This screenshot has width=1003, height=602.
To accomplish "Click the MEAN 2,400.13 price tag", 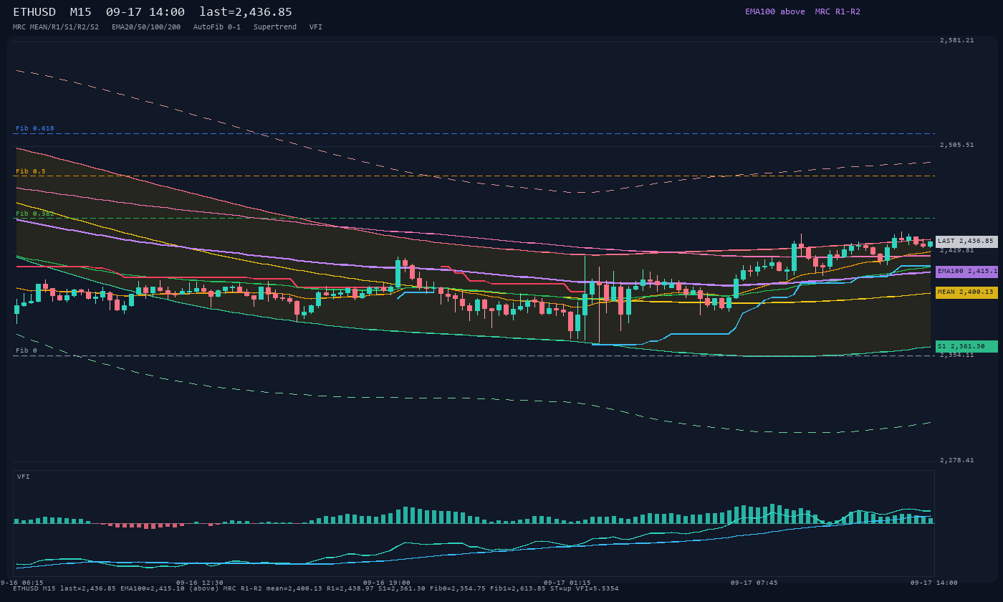I will point(966,292).
